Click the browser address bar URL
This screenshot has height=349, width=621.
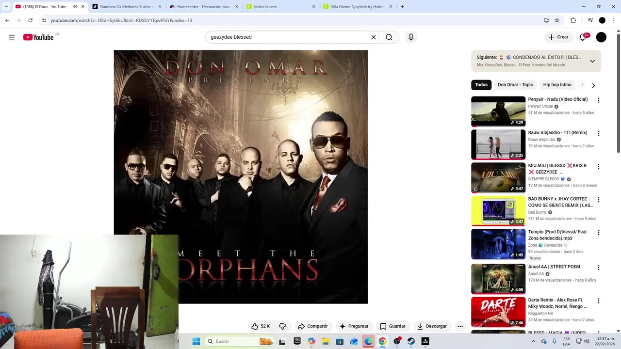(121, 20)
